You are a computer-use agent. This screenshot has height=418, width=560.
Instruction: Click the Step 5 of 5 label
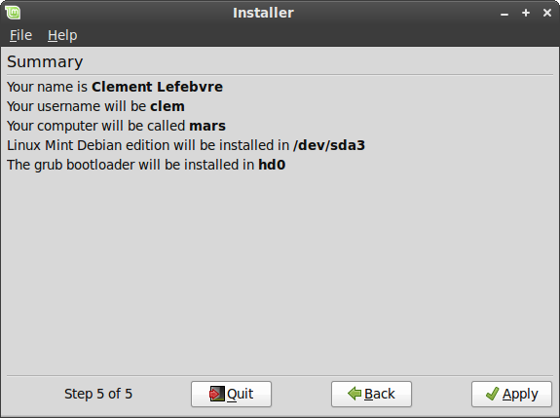click(x=98, y=394)
